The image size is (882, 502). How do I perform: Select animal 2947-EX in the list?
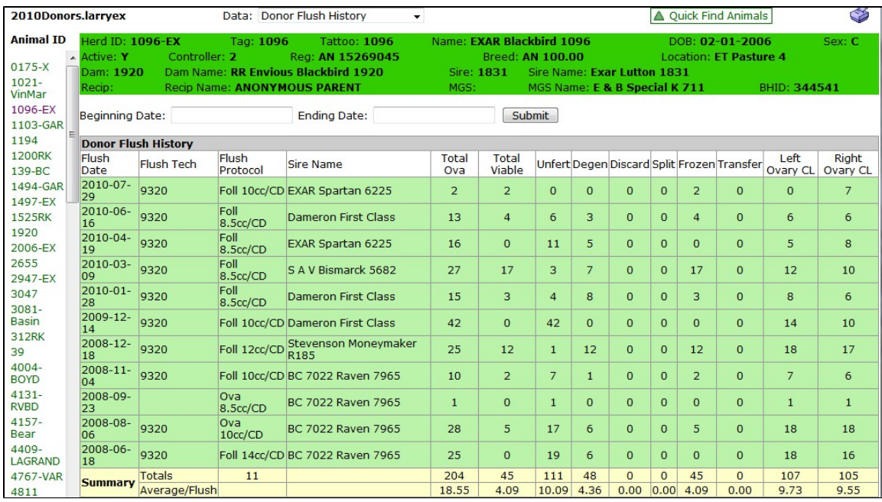(x=33, y=278)
